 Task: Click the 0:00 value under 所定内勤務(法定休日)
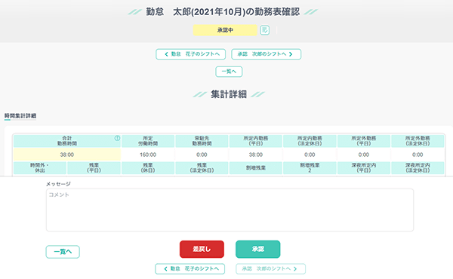[310, 155]
